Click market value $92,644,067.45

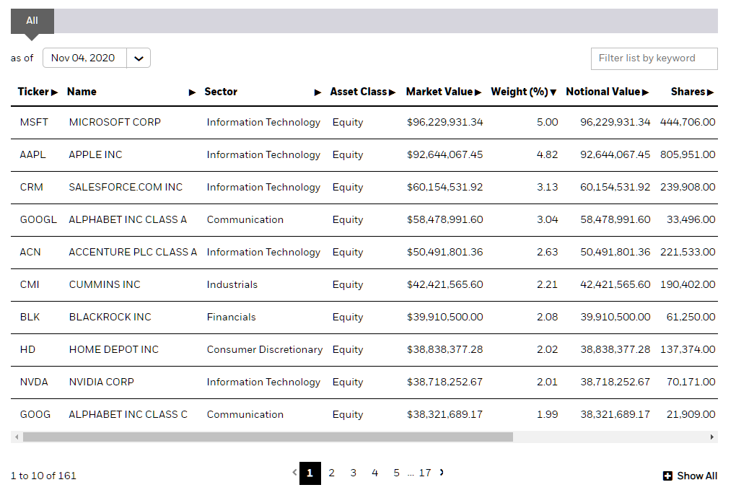click(x=445, y=154)
